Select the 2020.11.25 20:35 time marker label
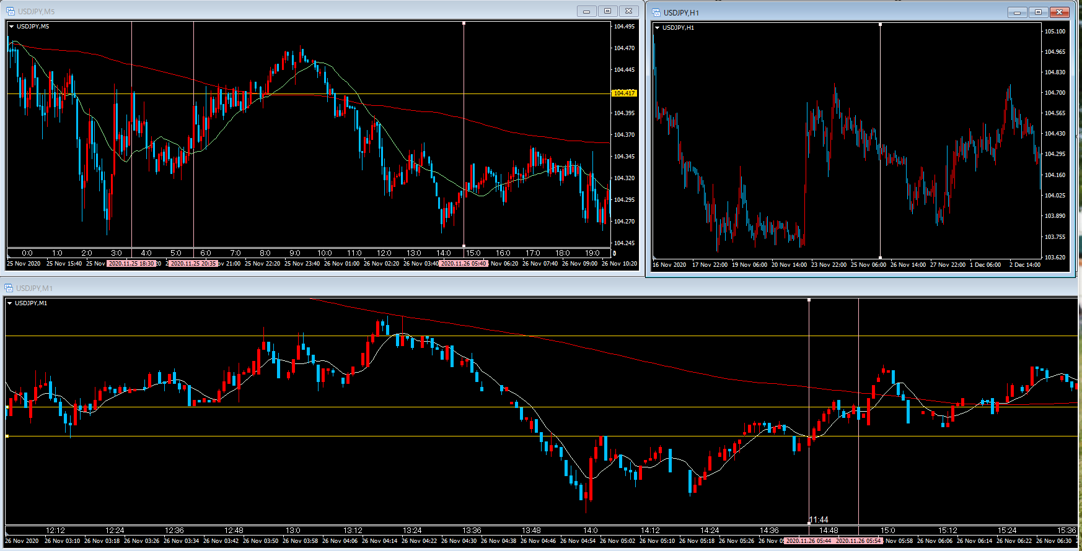Viewport: 1082px width, 551px height. point(193,264)
